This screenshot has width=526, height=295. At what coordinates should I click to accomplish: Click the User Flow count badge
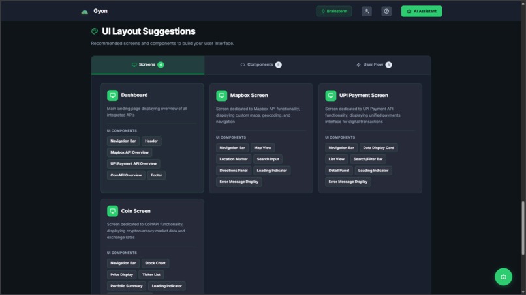point(388,64)
